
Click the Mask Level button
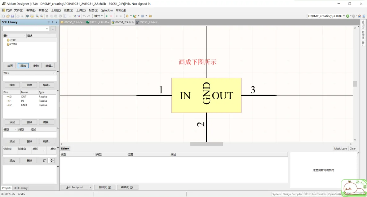pos(341,149)
